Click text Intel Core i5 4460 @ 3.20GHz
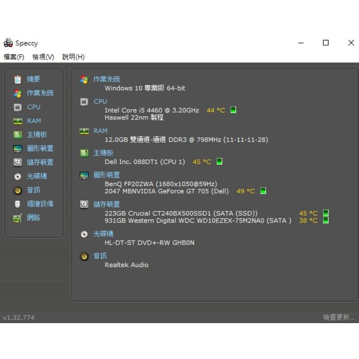The height and width of the screenshot is (359, 359). [152, 110]
